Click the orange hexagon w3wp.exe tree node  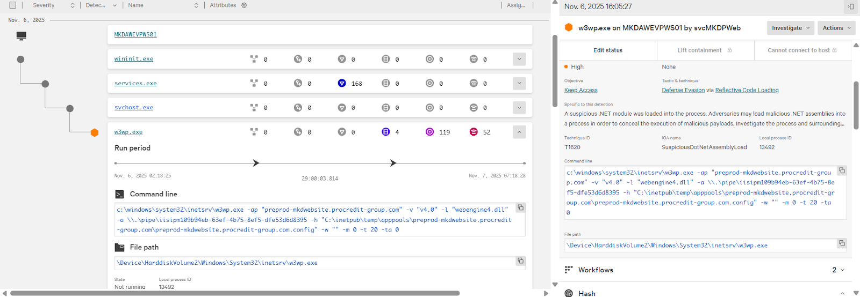click(95, 132)
